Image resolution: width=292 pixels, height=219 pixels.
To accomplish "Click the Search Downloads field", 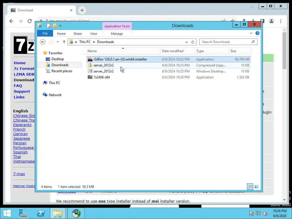I will click(228, 42).
